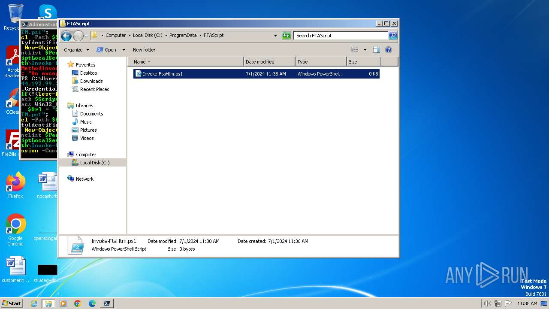This screenshot has width=549, height=309.
Task: Open the address bar history dropdown
Action: [275, 36]
